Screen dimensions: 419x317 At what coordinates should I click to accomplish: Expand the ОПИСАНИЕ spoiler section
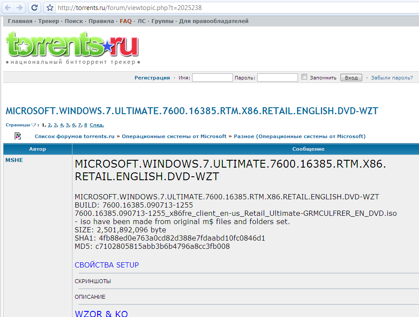[x=90, y=297]
